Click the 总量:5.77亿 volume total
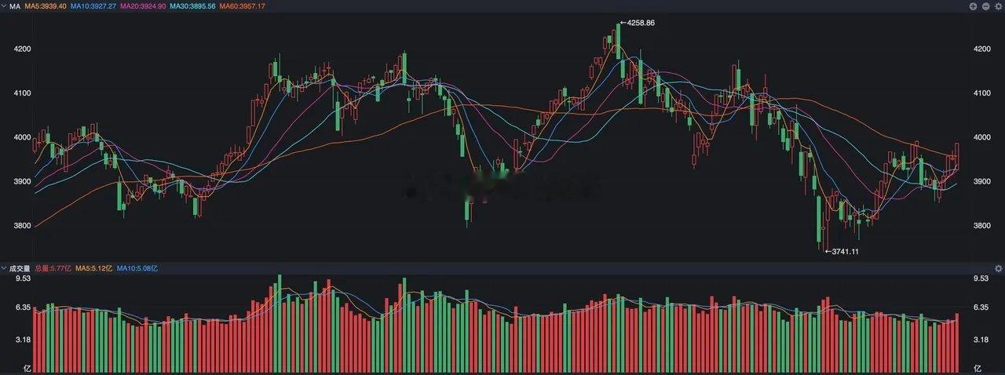This screenshot has height=375, width=1005. pyautogui.click(x=53, y=268)
